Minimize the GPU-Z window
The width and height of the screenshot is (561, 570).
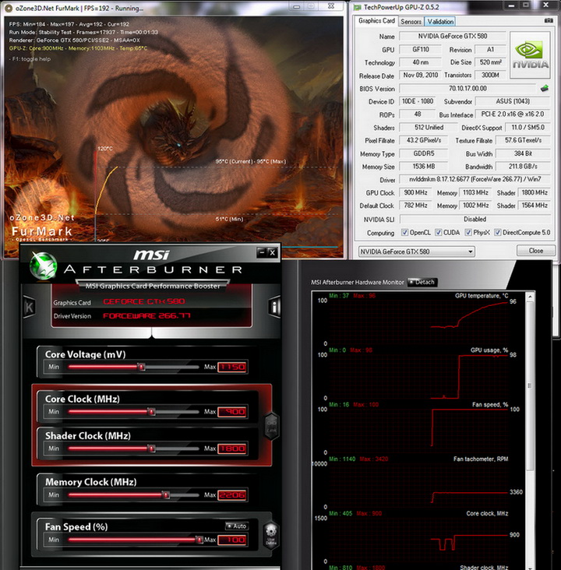pos(511,5)
